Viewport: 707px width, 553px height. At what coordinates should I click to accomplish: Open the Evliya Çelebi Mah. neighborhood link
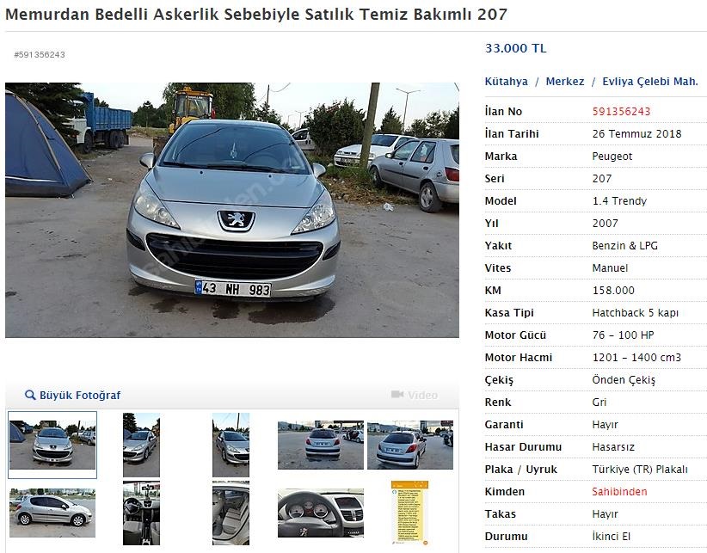coord(649,82)
